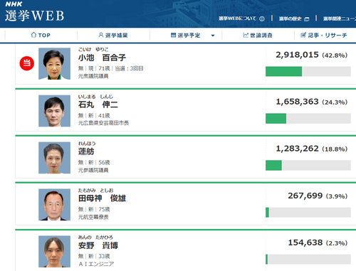Click the reading いしまる しんじ
Image resolution: width=356 pixels, height=271 pixels.
95,97
